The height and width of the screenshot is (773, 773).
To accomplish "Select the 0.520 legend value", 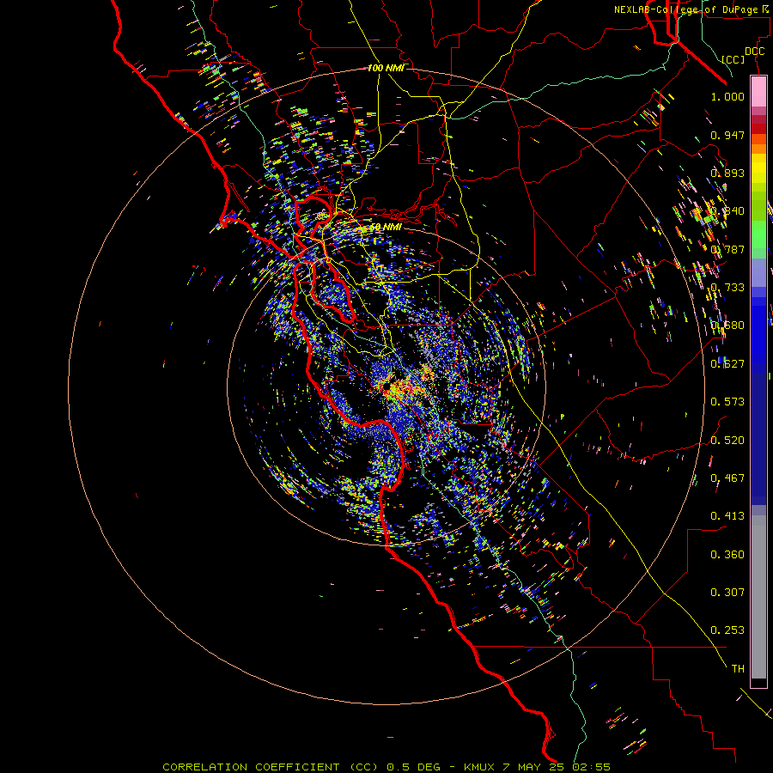I will coord(727,441).
